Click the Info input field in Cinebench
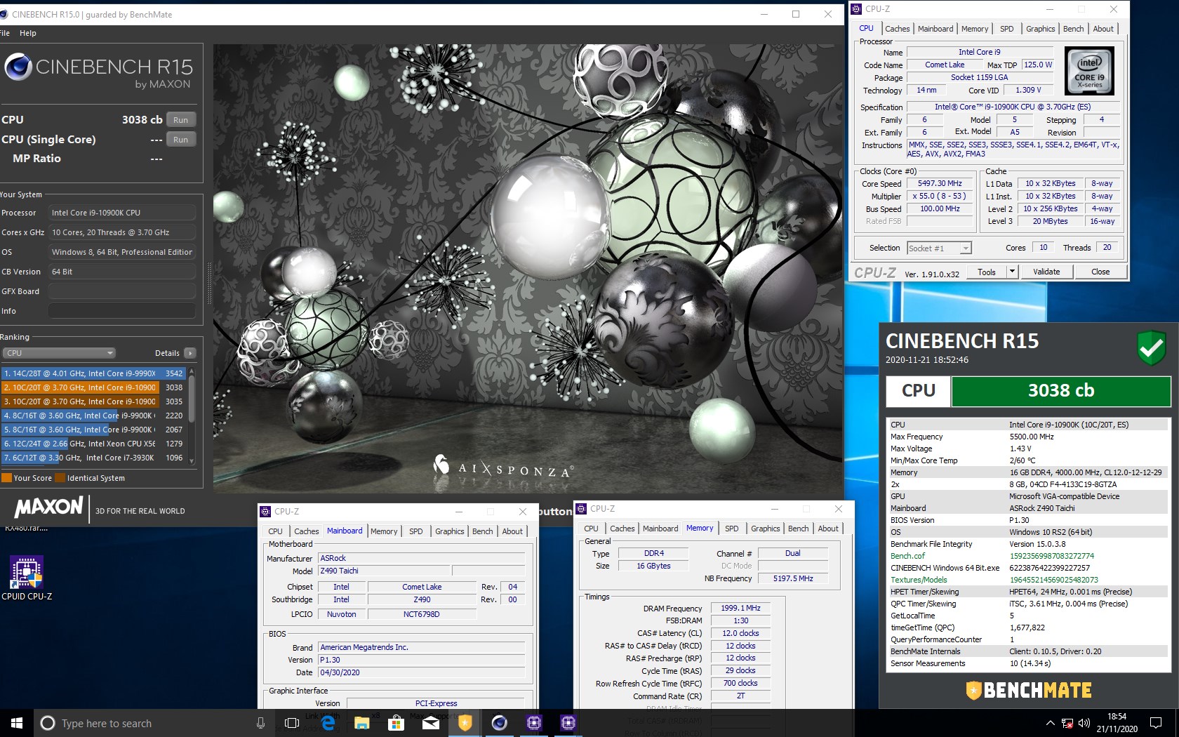This screenshot has height=737, width=1179. [x=122, y=311]
